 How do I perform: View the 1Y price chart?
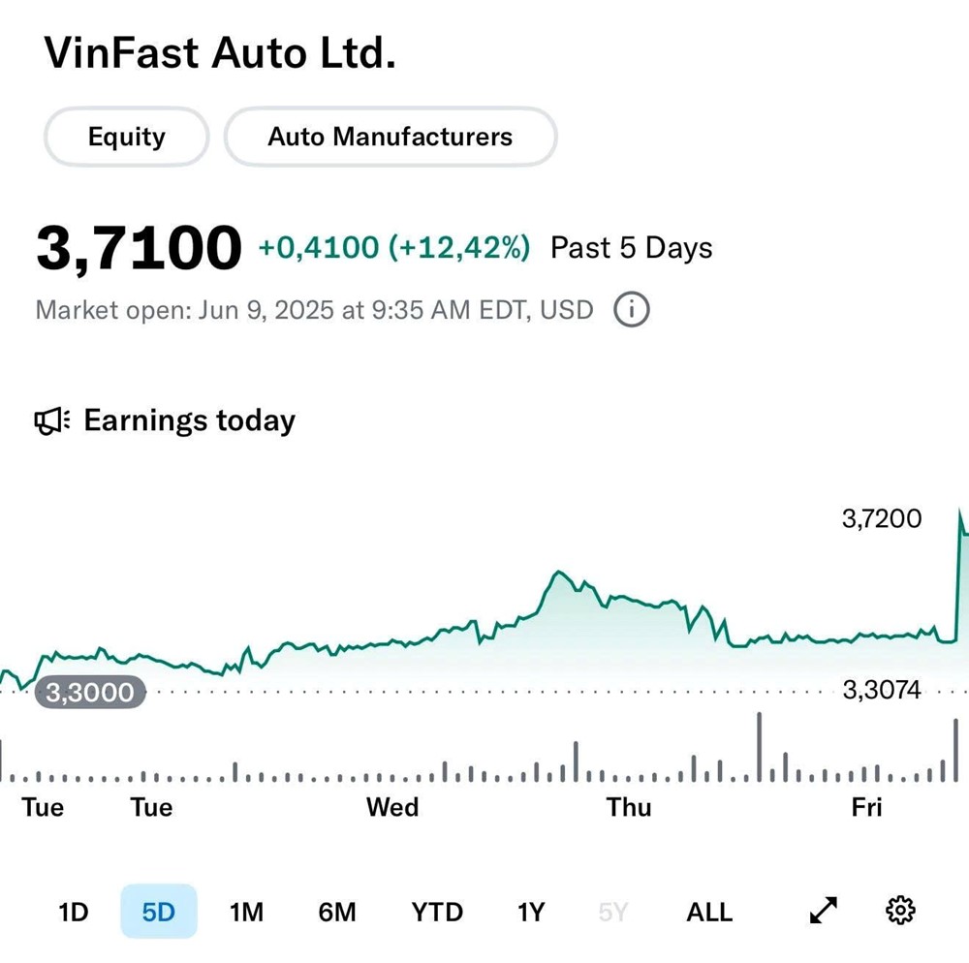point(530,912)
